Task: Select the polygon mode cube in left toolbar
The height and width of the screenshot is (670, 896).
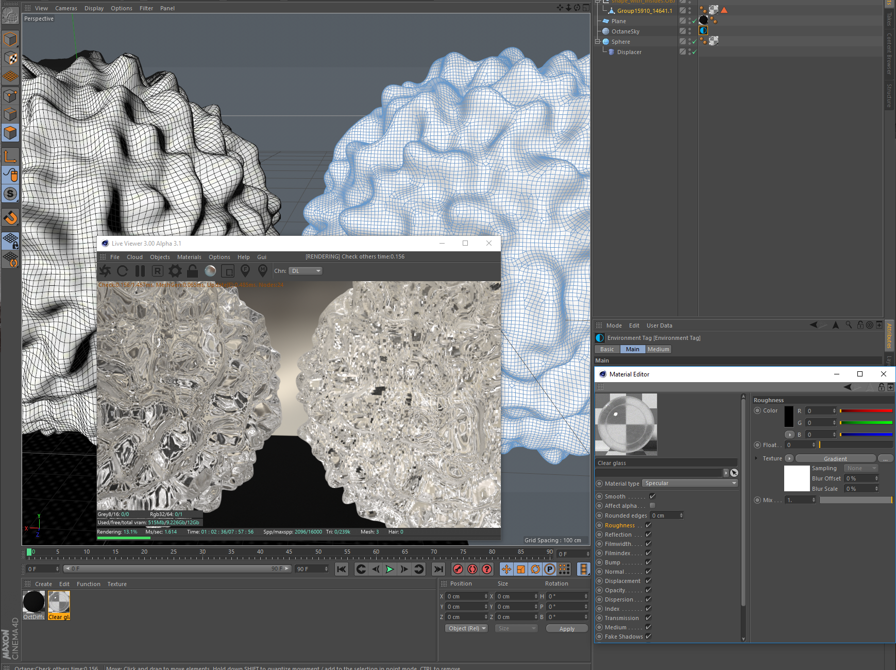Action: [x=10, y=133]
